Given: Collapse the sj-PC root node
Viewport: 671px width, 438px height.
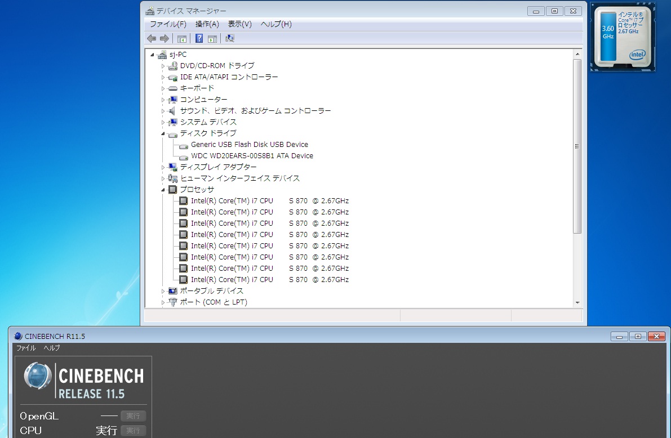Looking at the screenshot, I should [x=152, y=55].
